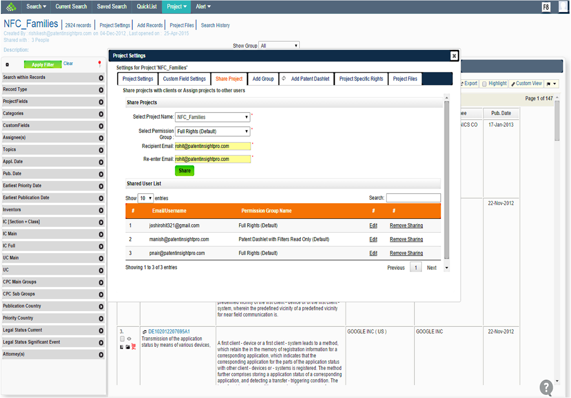The image size is (571, 398).
Task: Open the Project Specific Rights tab
Action: 361,79
